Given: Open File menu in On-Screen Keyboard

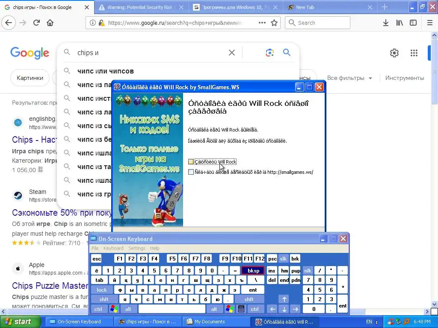Looking at the screenshot, I should click(95, 248).
